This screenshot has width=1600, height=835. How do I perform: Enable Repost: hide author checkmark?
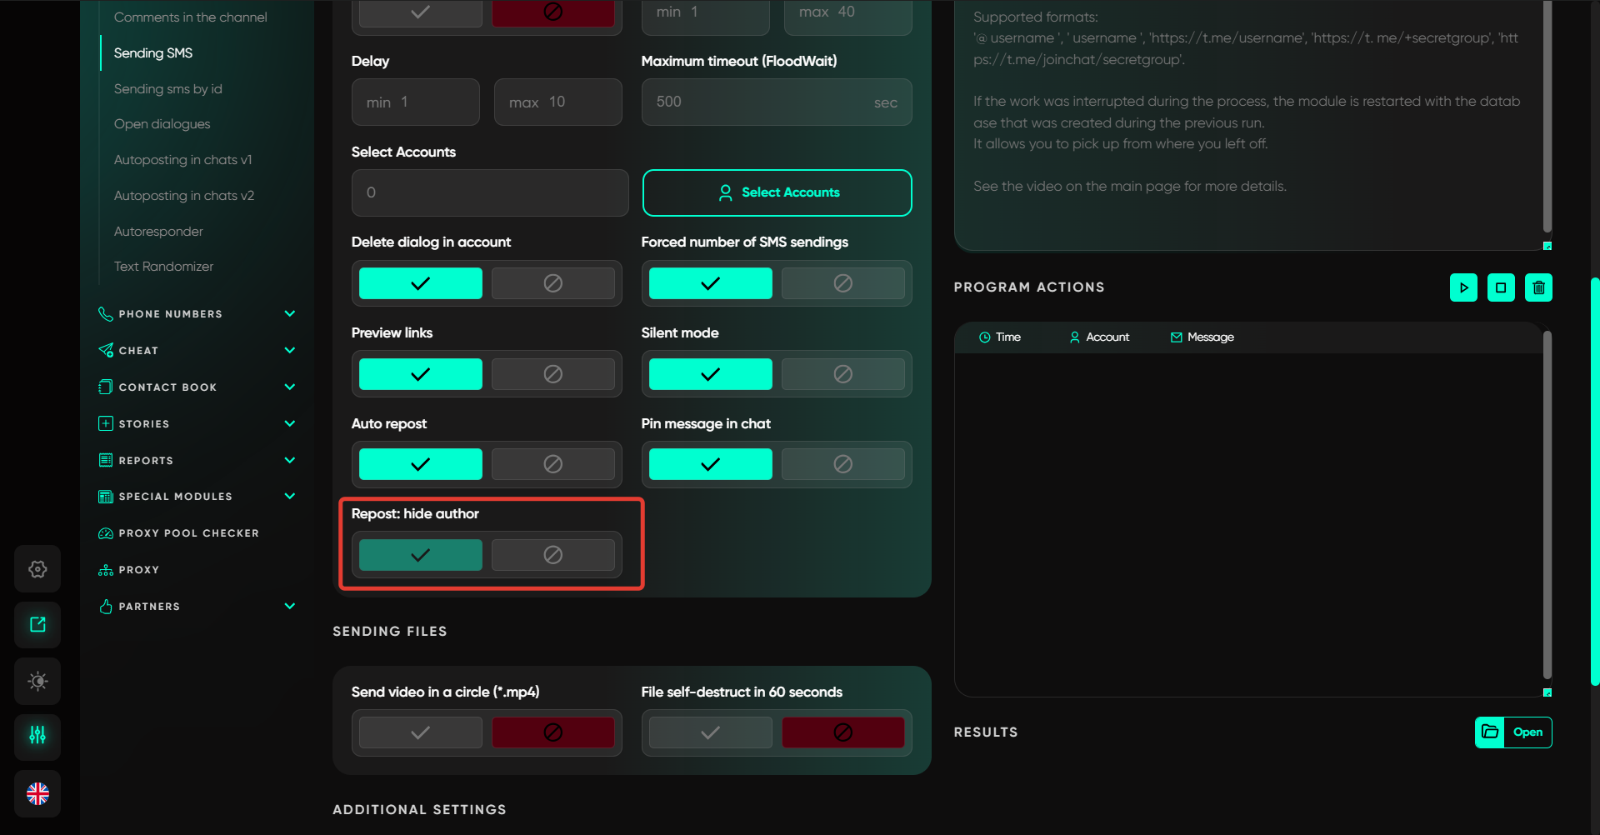pyautogui.click(x=420, y=555)
